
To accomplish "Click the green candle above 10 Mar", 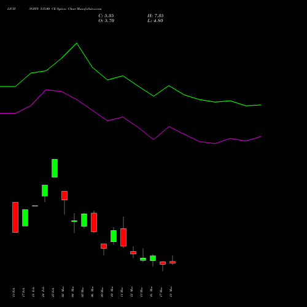I will (114, 236).
